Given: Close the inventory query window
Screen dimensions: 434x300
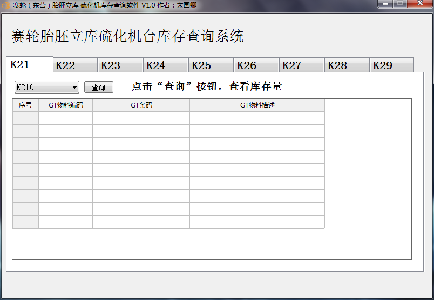Looking at the screenshot, I should coord(420,4).
